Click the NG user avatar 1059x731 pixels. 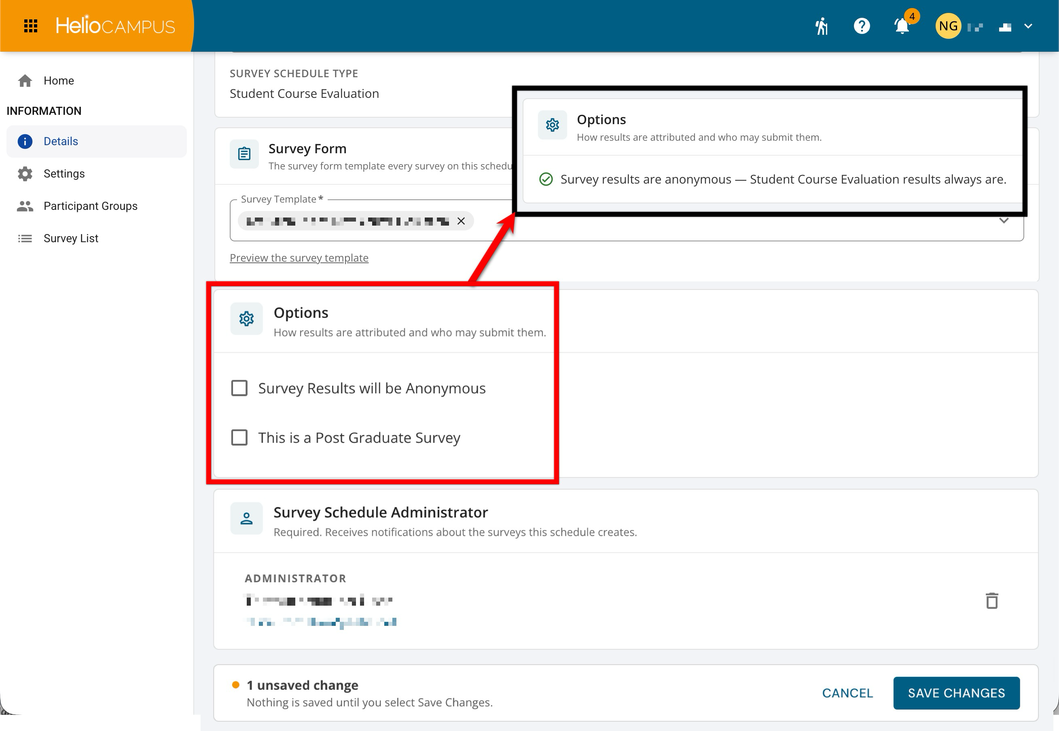click(x=948, y=26)
